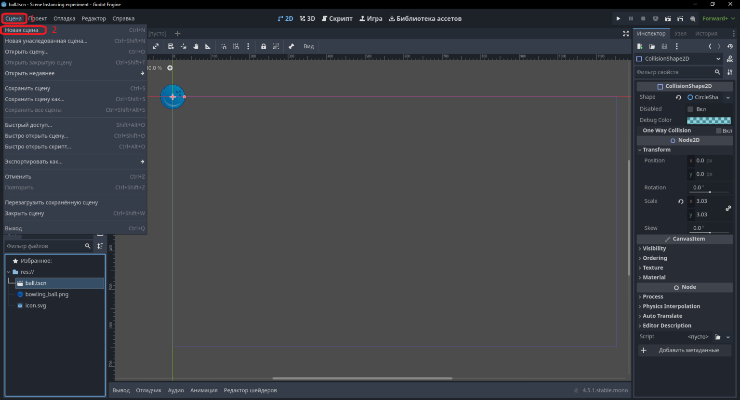Toggle grid snapping
The image size is (740, 400).
(x=236, y=46)
